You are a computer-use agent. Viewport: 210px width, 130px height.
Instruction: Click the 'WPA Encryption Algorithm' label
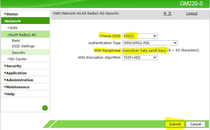(99, 58)
